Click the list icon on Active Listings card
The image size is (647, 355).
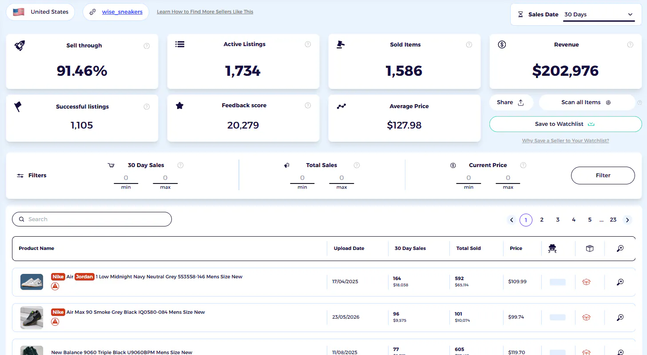pyautogui.click(x=180, y=44)
